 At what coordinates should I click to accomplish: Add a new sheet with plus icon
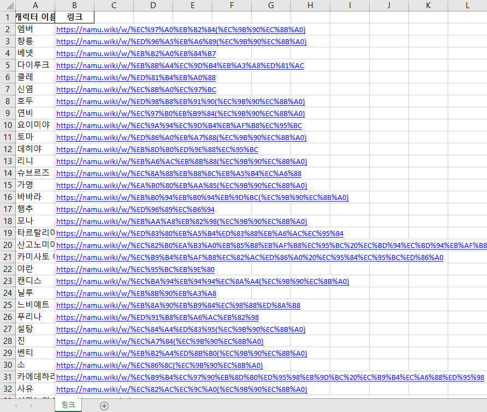104,406
